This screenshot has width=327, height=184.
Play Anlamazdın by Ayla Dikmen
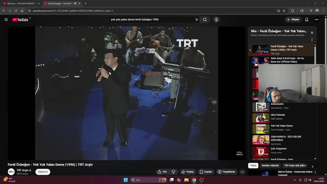pyautogui.click(x=281, y=107)
